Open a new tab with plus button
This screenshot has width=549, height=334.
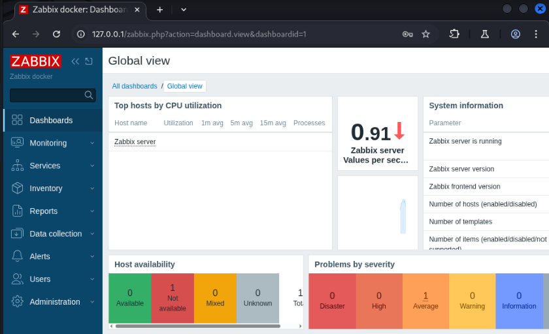pyautogui.click(x=159, y=10)
